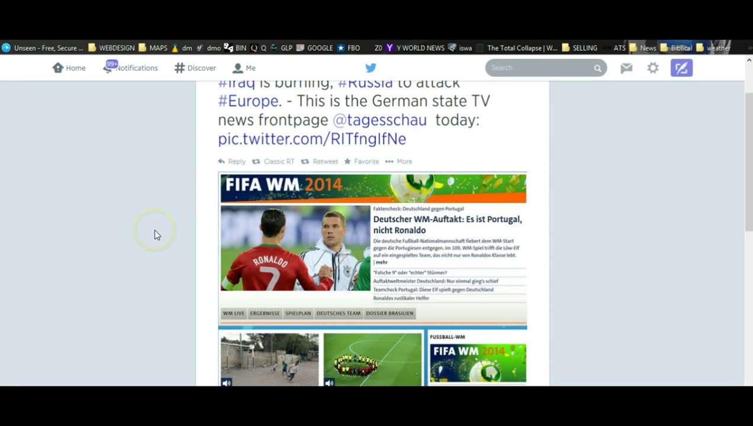This screenshot has width=753, height=426.
Task: Open the ATS bookmark
Action: pos(614,48)
